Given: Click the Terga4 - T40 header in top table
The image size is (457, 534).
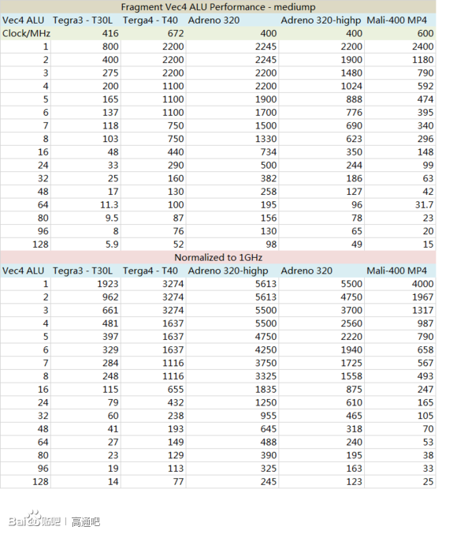Looking at the screenshot, I should point(150,20).
